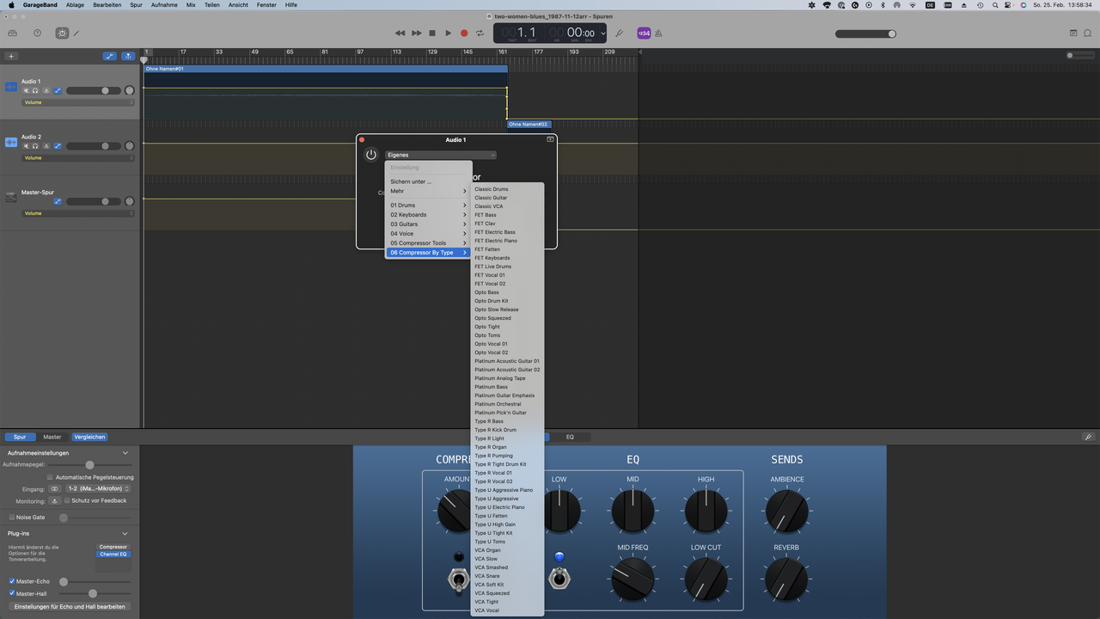Open Master-Spur Volume automation dropdown
Viewport: 1100px width, 619px height.
(x=78, y=213)
